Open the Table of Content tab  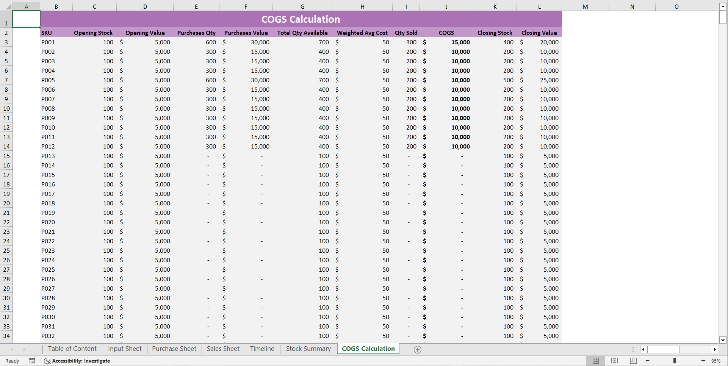(x=72, y=349)
